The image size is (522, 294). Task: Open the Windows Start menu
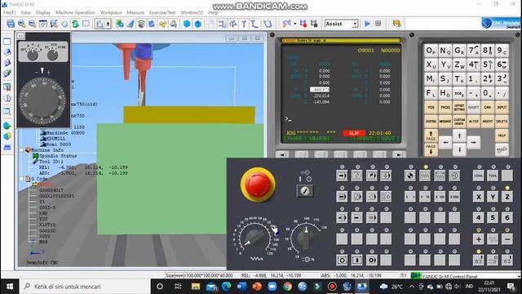(x=10, y=287)
